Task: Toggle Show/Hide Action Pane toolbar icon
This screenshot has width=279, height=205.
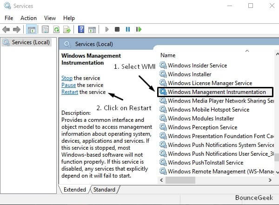Action: click(92, 30)
